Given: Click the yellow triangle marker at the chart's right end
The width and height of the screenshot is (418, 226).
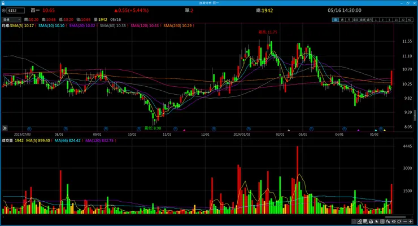Looking at the screenshot, I should point(385,130).
